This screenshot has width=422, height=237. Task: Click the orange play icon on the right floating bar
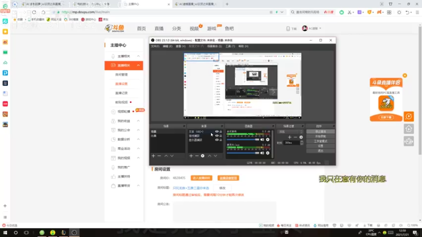pos(408,116)
